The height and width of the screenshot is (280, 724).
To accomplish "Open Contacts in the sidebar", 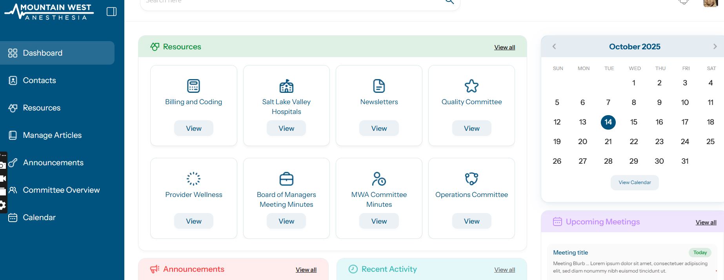I will click(x=39, y=80).
